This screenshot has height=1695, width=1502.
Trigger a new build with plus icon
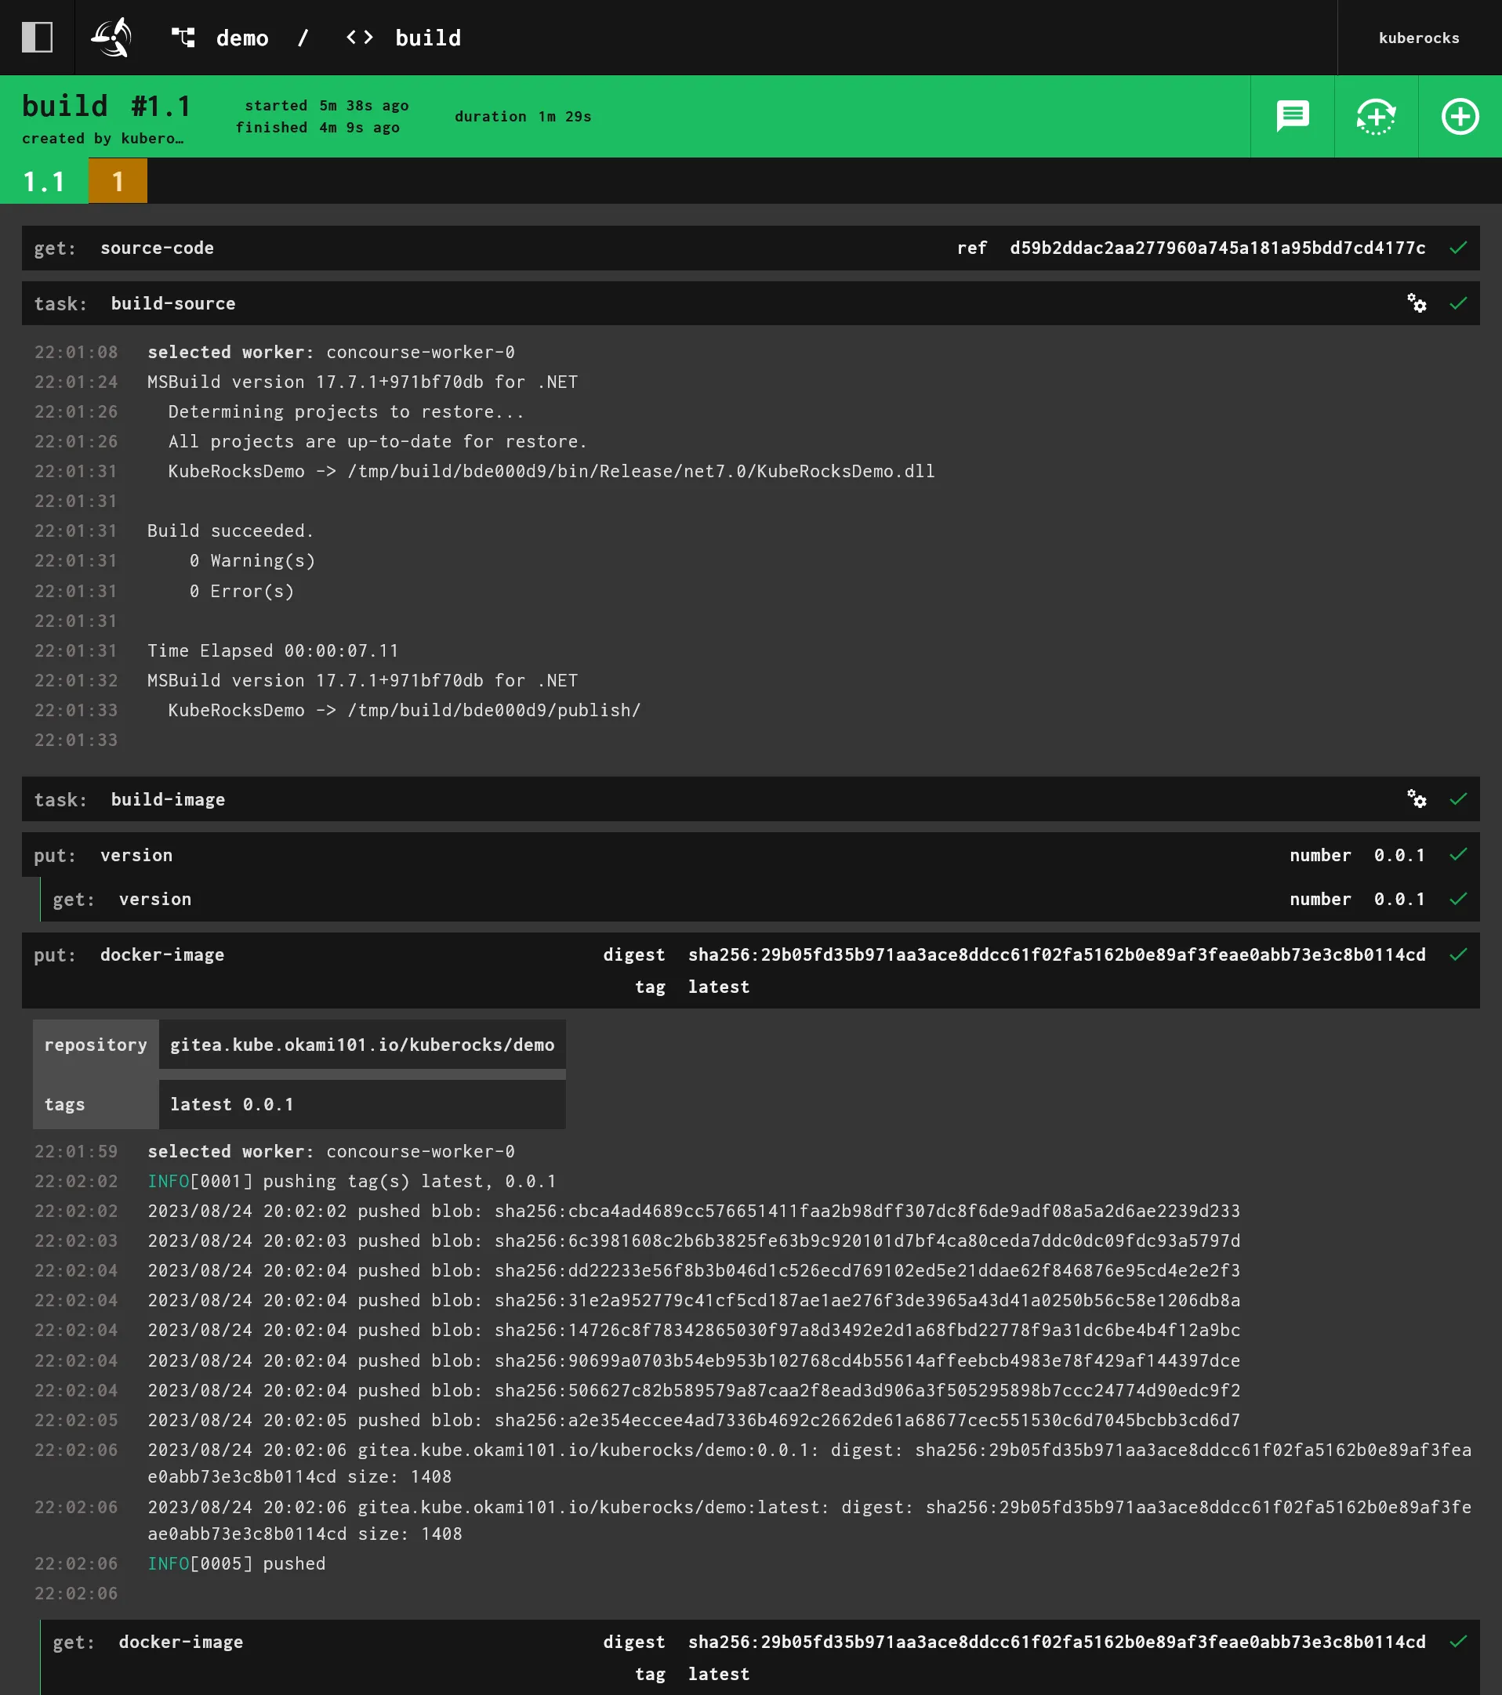pyautogui.click(x=1459, y=116)
